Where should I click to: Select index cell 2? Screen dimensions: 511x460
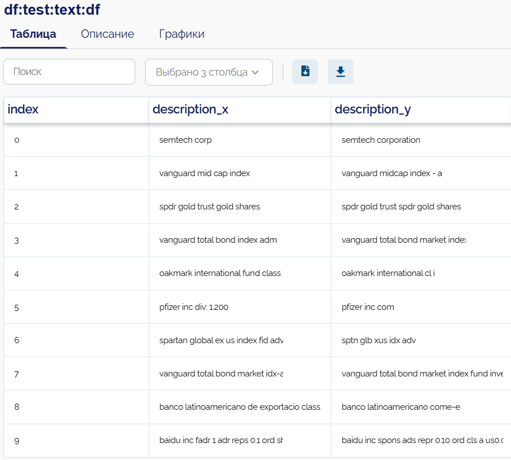[x=76, y=207]
